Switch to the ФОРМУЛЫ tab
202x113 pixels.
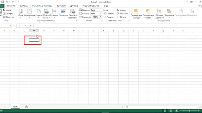(x=61, y=6)
